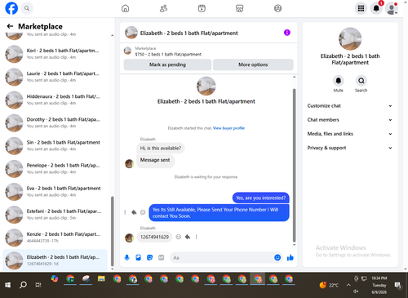
Task: Open the apps grid menu
Action: click(361, 8)
